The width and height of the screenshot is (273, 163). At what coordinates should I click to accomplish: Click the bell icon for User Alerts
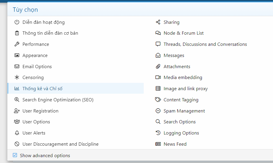point(17,133)
